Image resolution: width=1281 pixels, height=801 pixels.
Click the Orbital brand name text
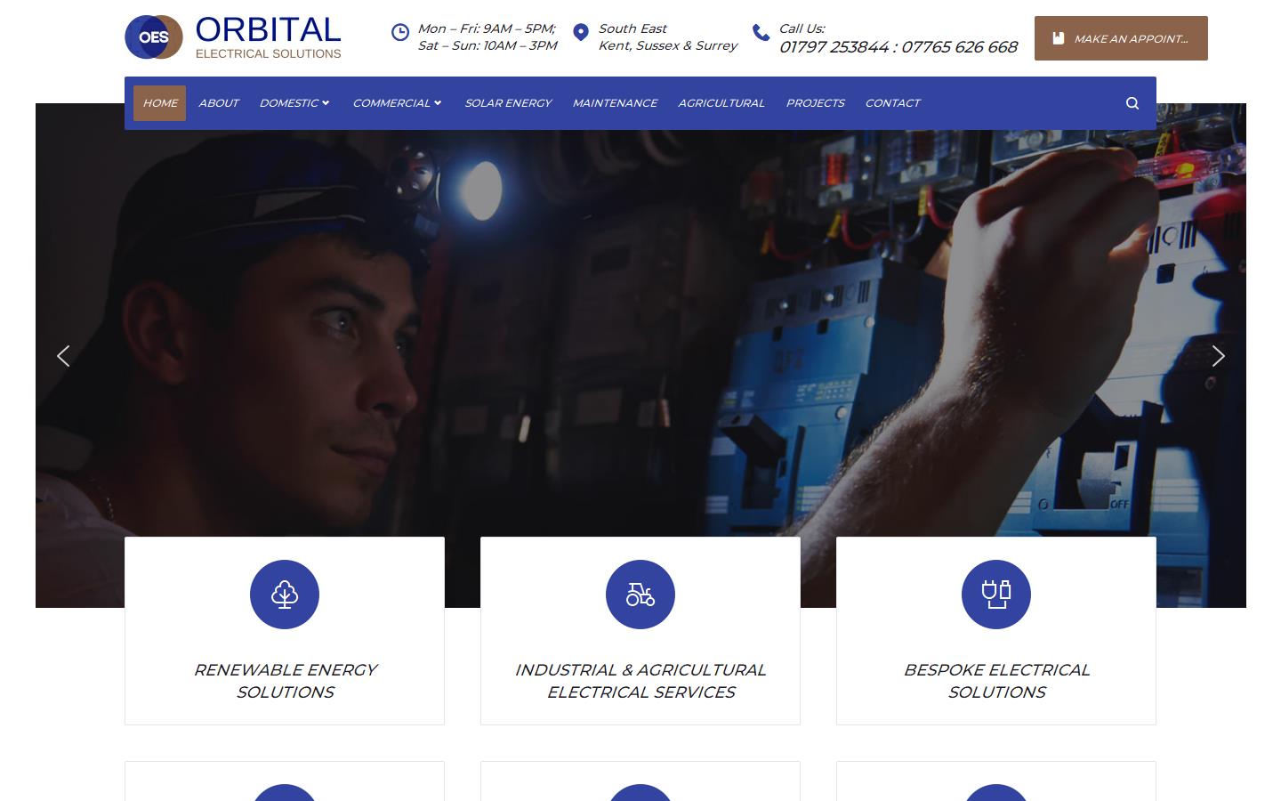(268, 29)
